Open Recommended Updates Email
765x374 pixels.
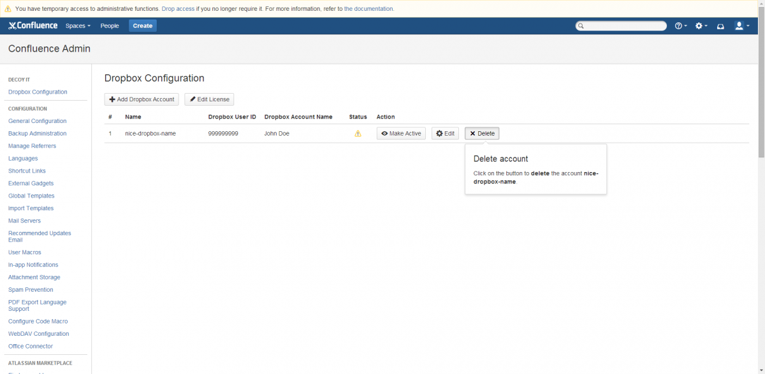40,236
